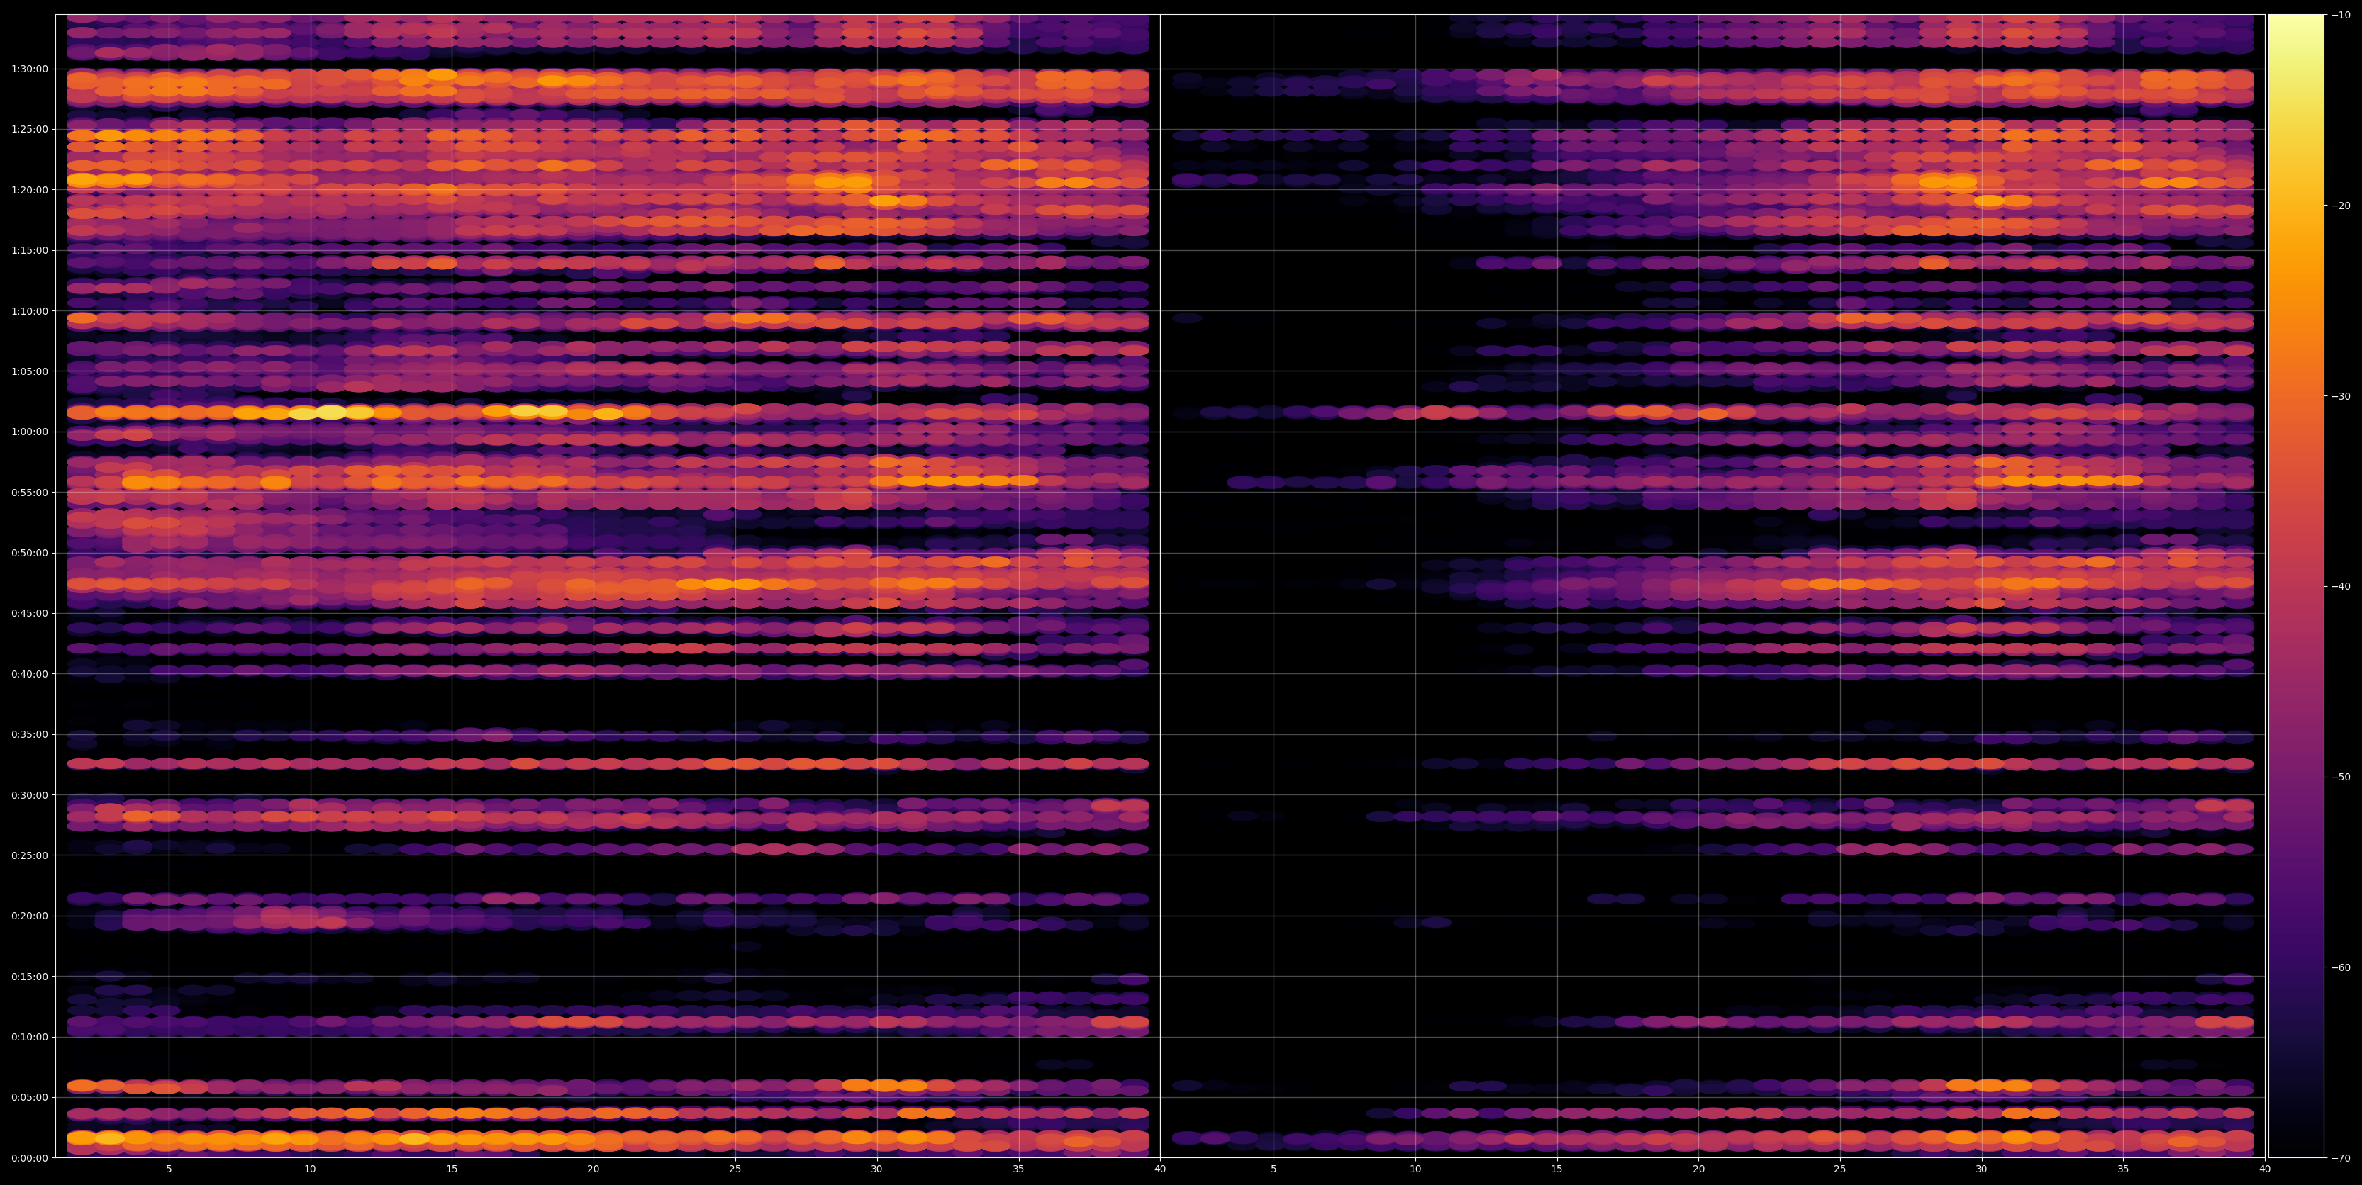This screenshot has height=1185, width=2362.
Task: Select the 0:00:00 y-axis tick label
Action: pyautogui.click(x=30, y=1157)
